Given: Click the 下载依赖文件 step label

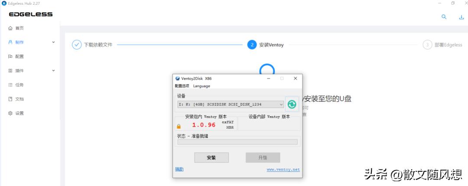Looking at the screenshot, I should tap(98, 45).
